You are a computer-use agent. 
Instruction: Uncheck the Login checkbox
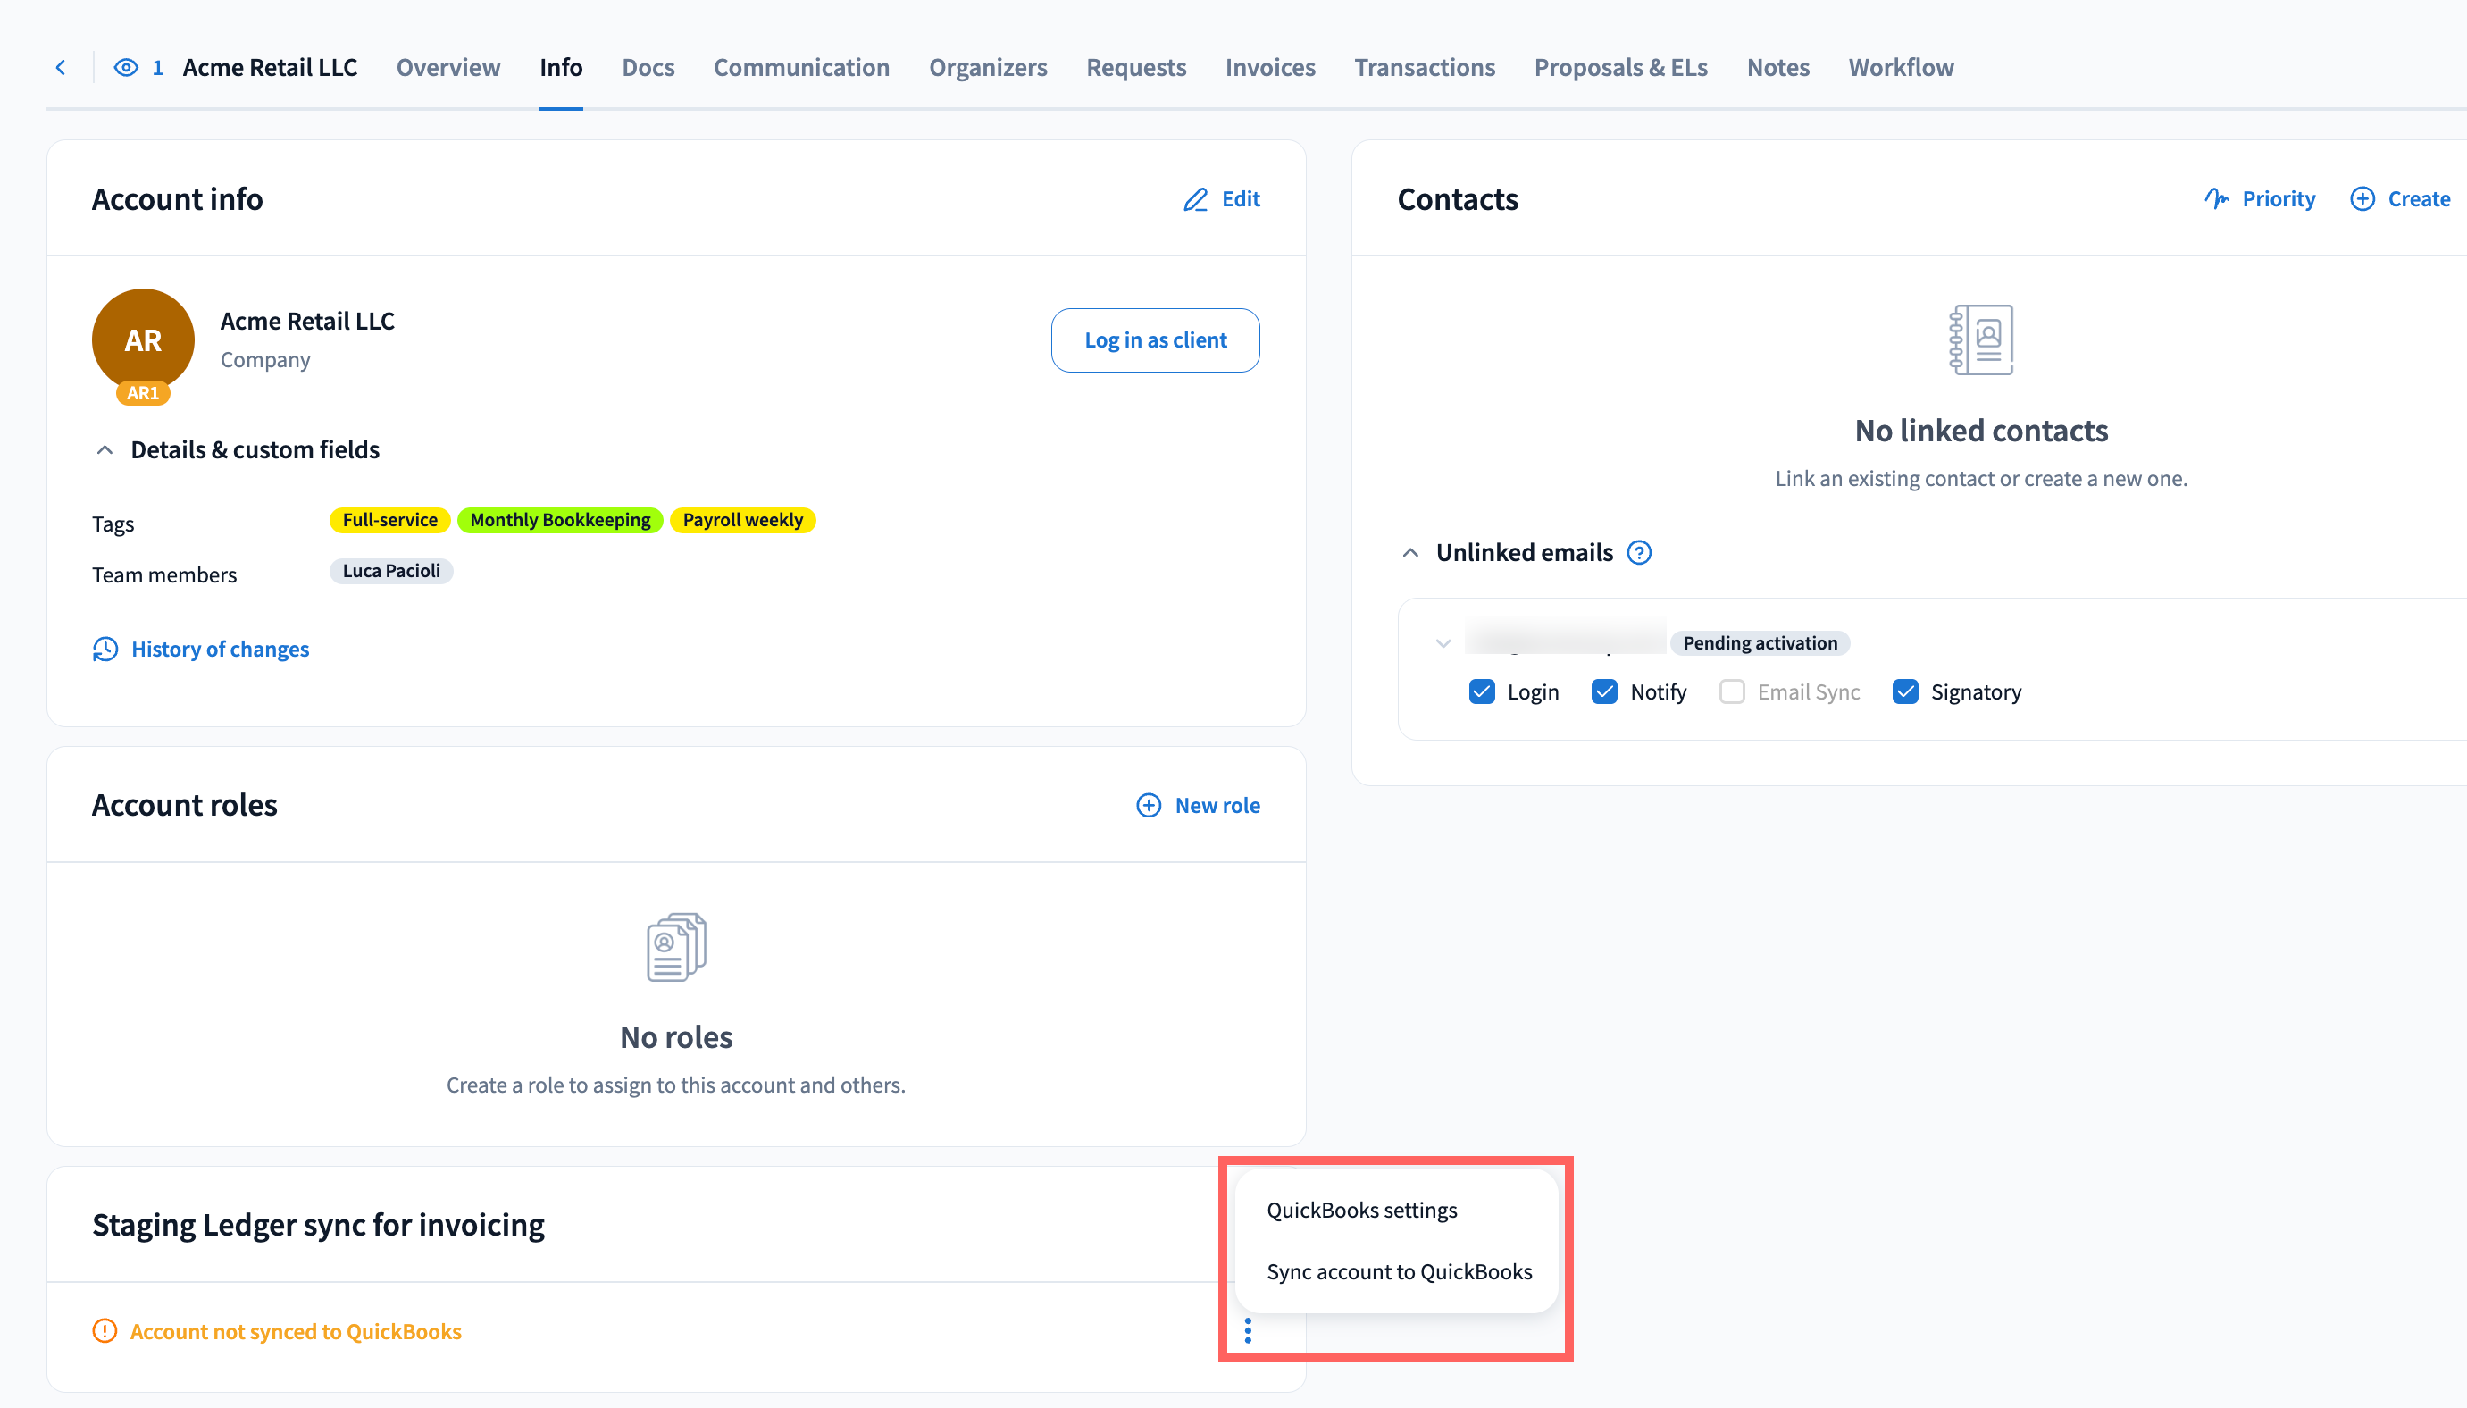pos(1482,691)
